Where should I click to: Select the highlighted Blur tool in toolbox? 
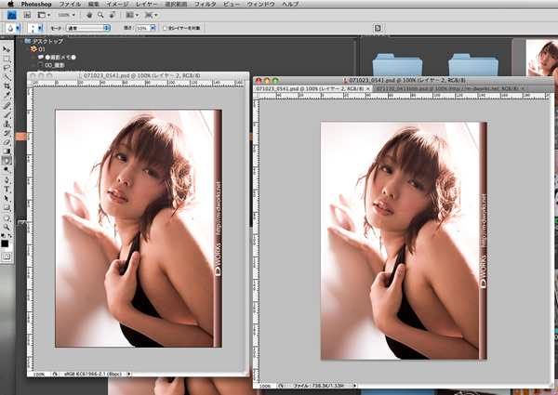point(7,161)
